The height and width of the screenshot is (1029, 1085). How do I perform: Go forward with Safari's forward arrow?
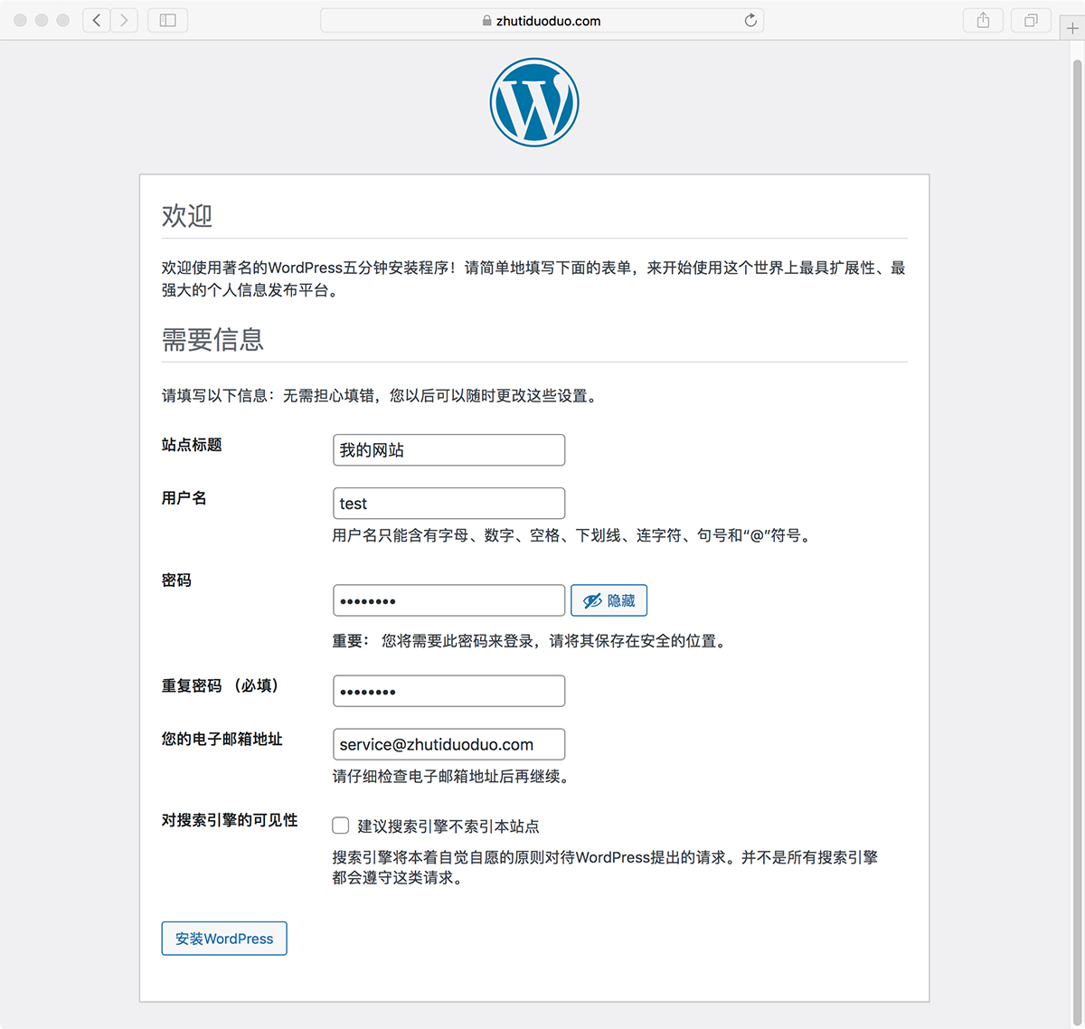(124, 20)
